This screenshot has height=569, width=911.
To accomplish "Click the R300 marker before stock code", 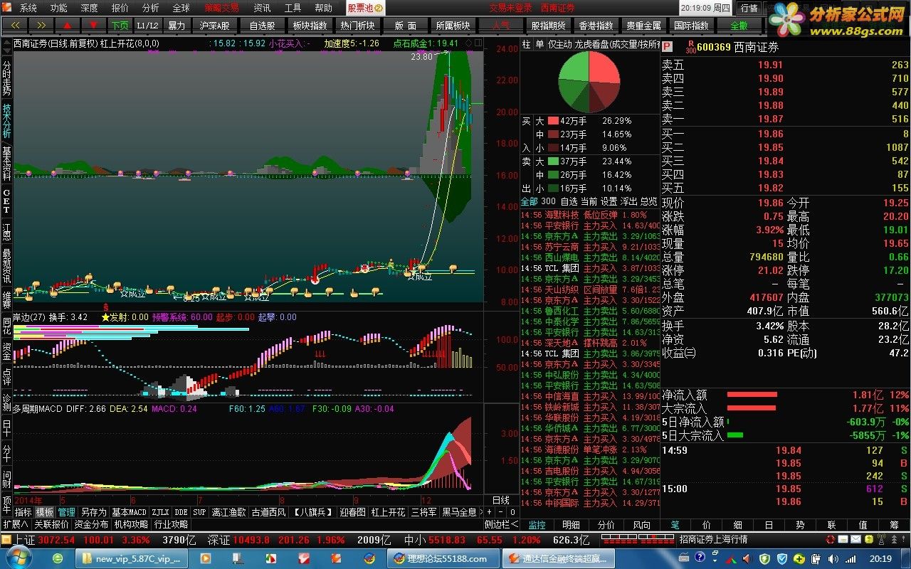I will (690, 47).
